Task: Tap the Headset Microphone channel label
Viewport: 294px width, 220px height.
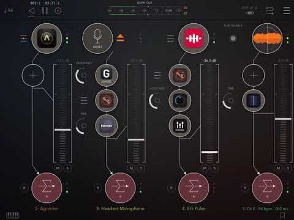Action: [120, 208]
